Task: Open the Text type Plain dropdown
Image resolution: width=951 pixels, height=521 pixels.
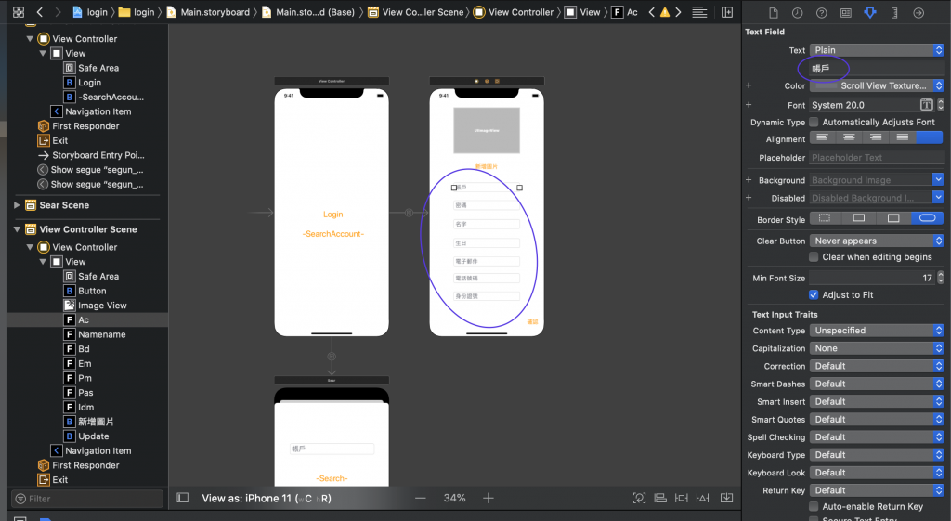Action: [x=877, y=50]
